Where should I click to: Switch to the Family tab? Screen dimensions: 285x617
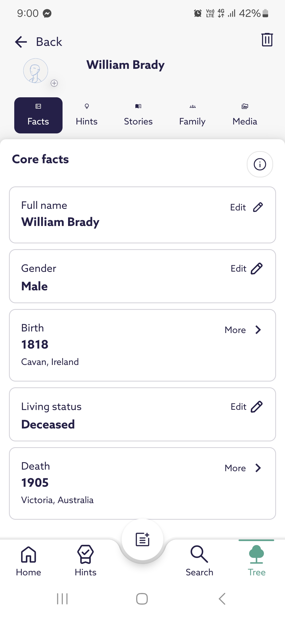coord(192,115)
